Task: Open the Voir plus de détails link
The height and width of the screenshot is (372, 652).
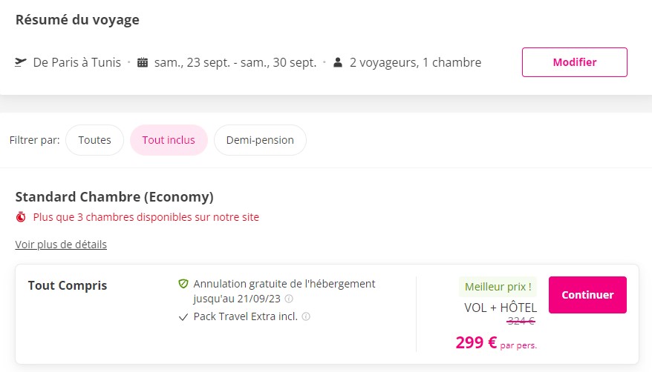Action: coord(61,245)
